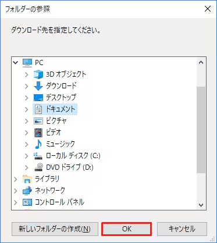Expand DVD ドライブ (D:) node
217x243 pixels.
tap(27, 167)
